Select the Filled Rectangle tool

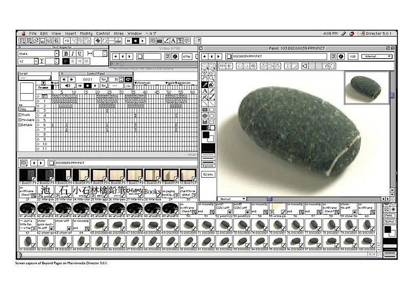coord(205,110)
